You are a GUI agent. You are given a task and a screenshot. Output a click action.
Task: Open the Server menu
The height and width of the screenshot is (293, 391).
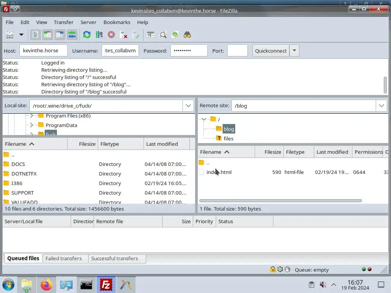click(x=88, y=22)
